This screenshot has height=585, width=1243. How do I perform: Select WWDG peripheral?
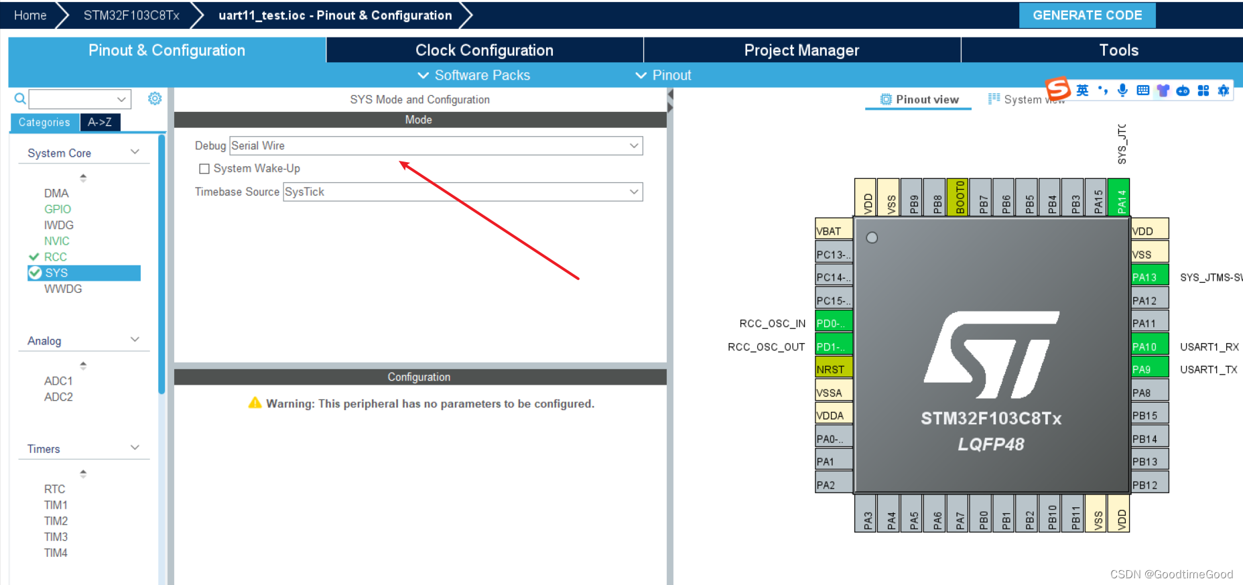[63, 289]
